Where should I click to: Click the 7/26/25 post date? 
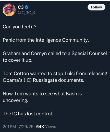(26, 127)
